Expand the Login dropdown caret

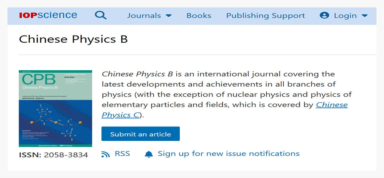[364, 16]
